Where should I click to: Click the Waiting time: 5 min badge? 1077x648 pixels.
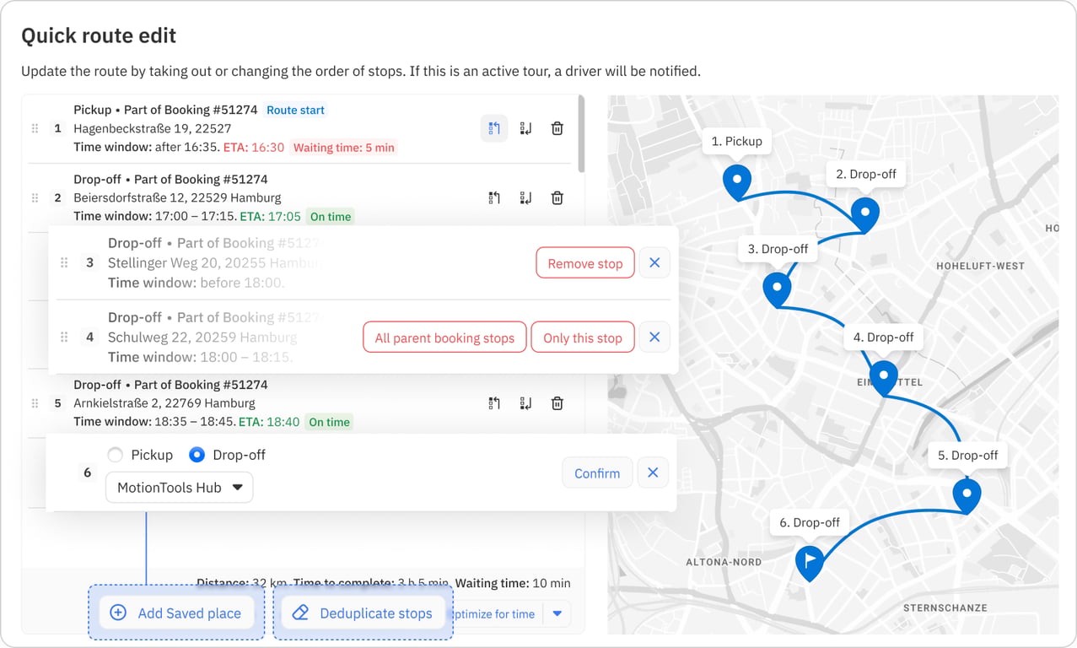click(x=343, y=148)
